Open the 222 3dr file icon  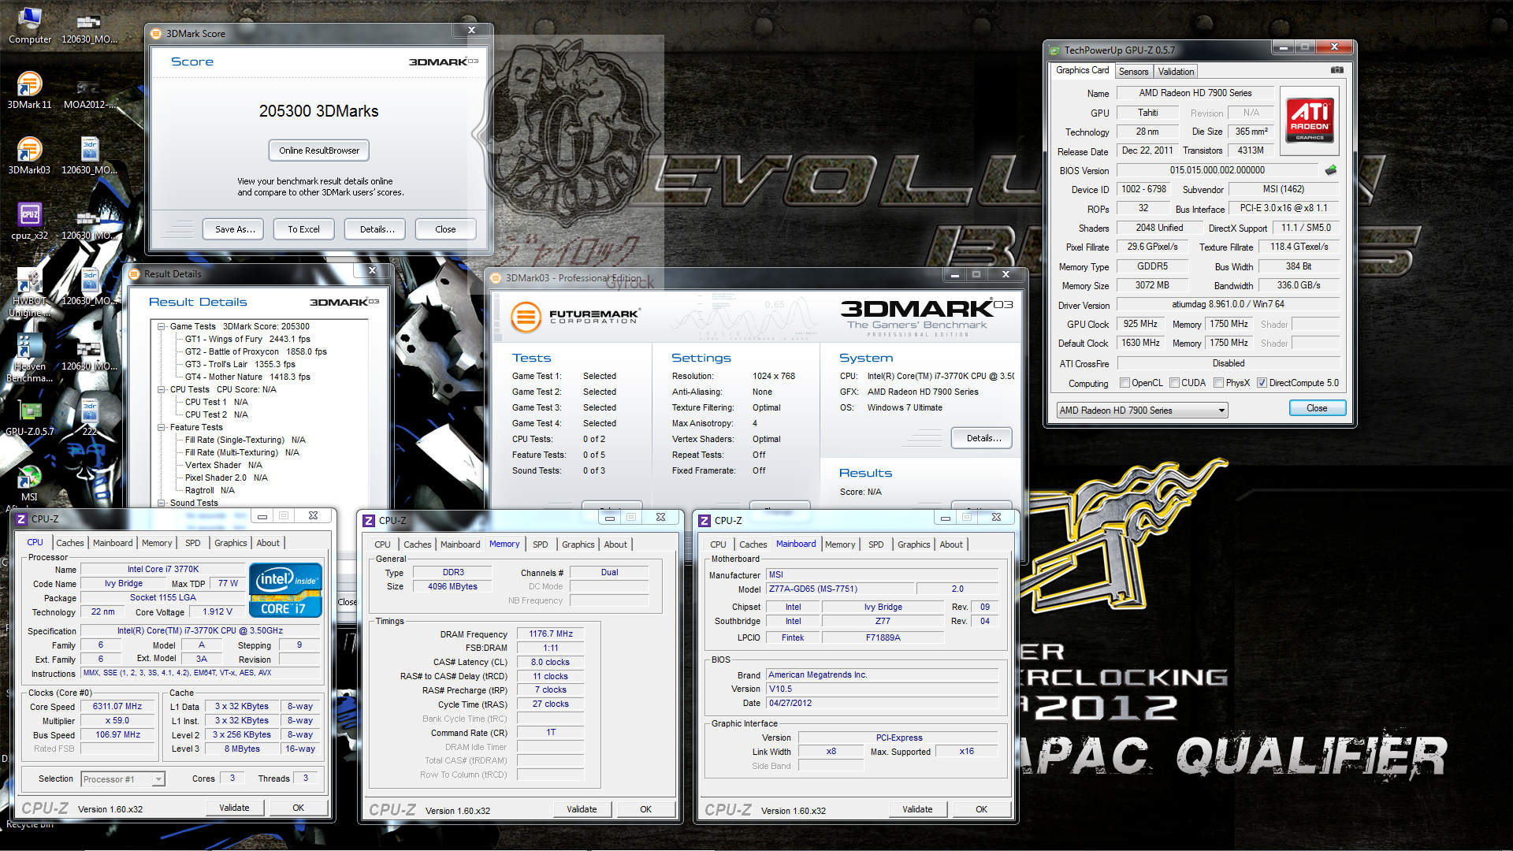click(90, 418)
